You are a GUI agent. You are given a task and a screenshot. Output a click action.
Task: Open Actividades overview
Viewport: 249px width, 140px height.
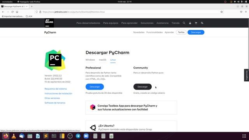[7, 2]
